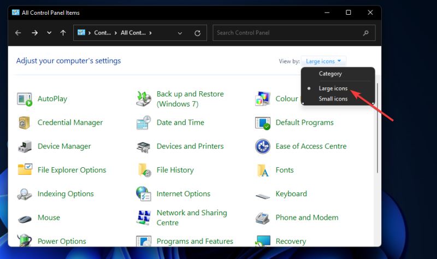
Task: Select the Large icons view option
Action: [x=333, y=88]
